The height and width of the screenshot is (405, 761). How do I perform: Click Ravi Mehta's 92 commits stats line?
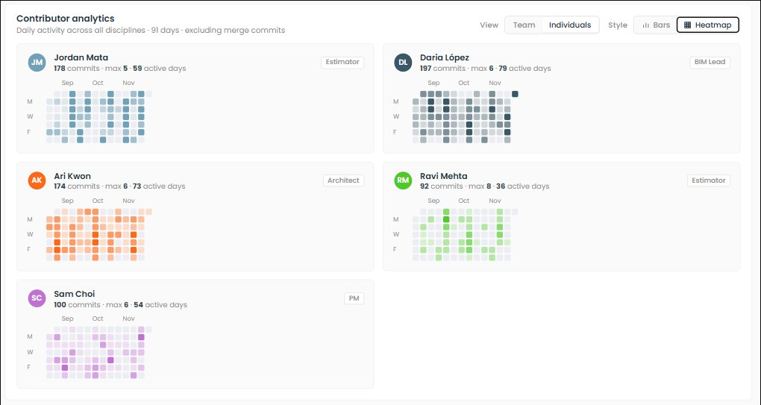point(484,186)
